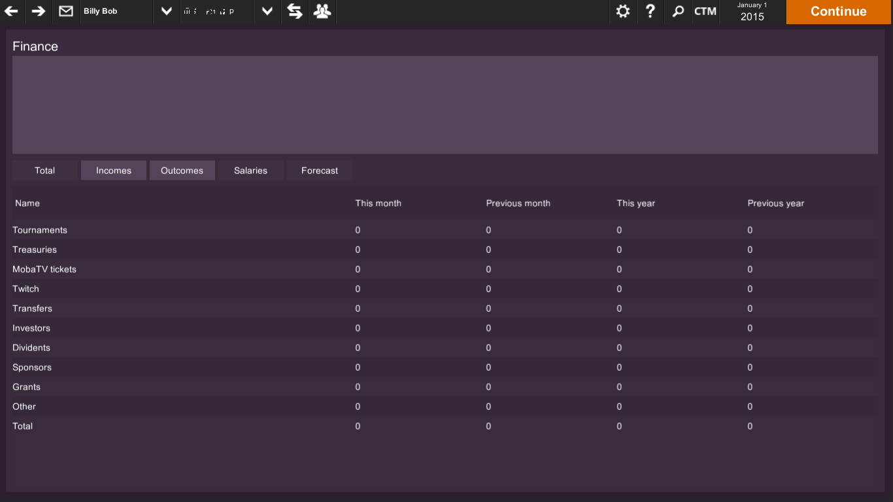Screen dimensions: 893x502
Task: Go forward using the right arrow
Action: pos(37,11)
